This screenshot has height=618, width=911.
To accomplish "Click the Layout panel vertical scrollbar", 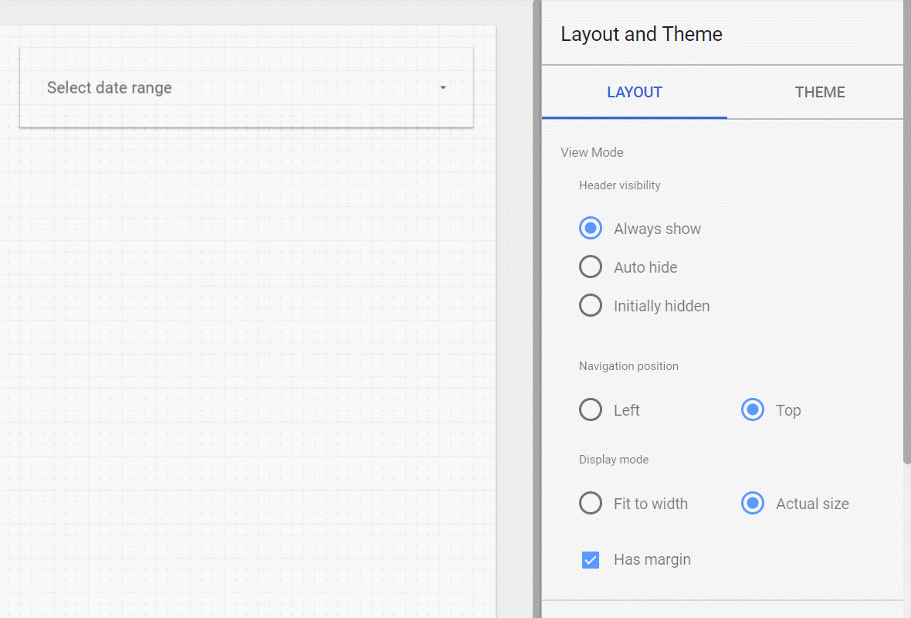I will (x=906, y=232).
